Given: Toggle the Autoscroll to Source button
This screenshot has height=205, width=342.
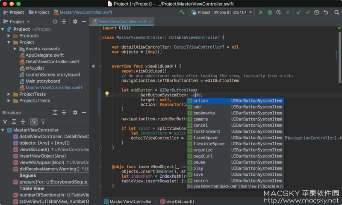Looking at the screenshot, I should (x=34, y=122).
